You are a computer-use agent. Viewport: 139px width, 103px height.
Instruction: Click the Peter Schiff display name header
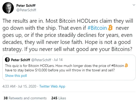(26, 5)
